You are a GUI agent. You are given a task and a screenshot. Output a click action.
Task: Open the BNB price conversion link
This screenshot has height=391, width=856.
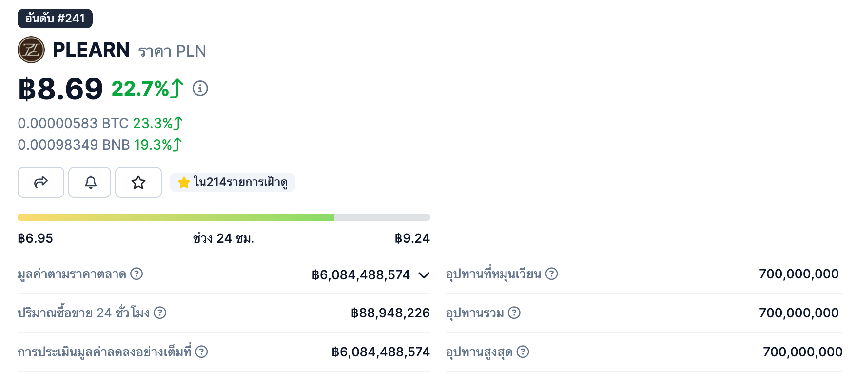click(x=73, y=145)
